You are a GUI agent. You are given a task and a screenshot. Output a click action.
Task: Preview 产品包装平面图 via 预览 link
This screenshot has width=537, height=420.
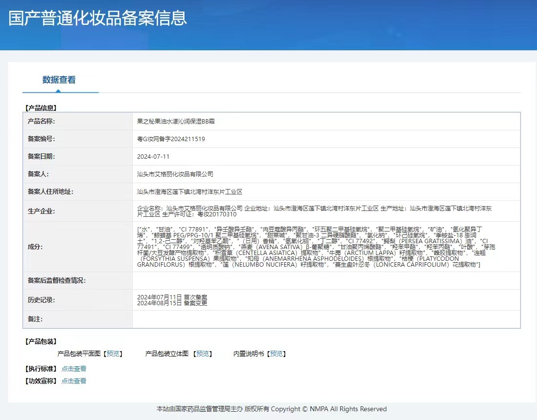pyautogui.click(x=113, y=354)
